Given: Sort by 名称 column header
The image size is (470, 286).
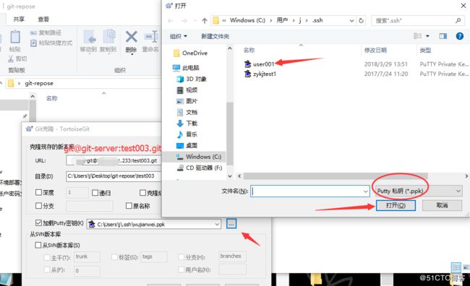Looking at the screenshot, I should tap(249, 51).
